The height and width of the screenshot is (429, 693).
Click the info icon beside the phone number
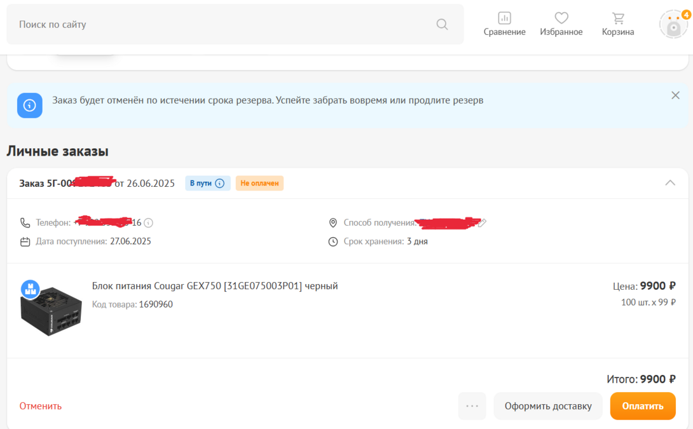click(x=149, y=223)
